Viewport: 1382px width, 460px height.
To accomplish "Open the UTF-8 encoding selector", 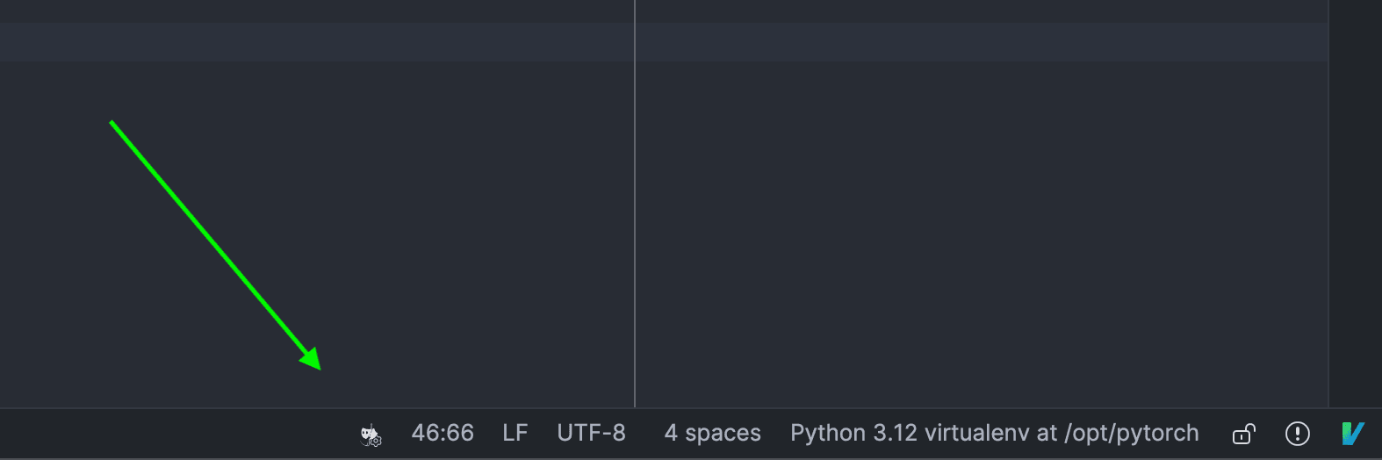I will click(x=591, y=434).
